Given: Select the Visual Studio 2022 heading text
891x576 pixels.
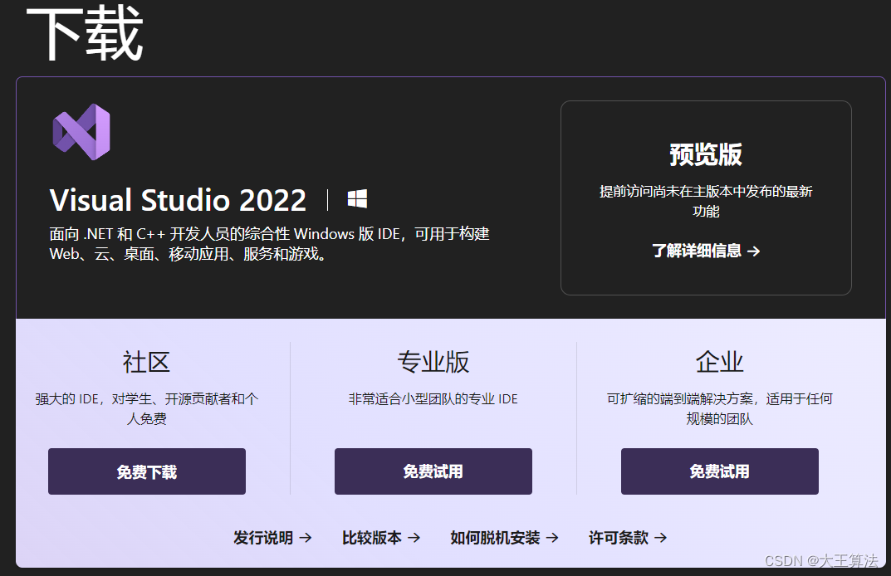Looking at the screenshot, I should pyautogui.click(x=178, y=200).
